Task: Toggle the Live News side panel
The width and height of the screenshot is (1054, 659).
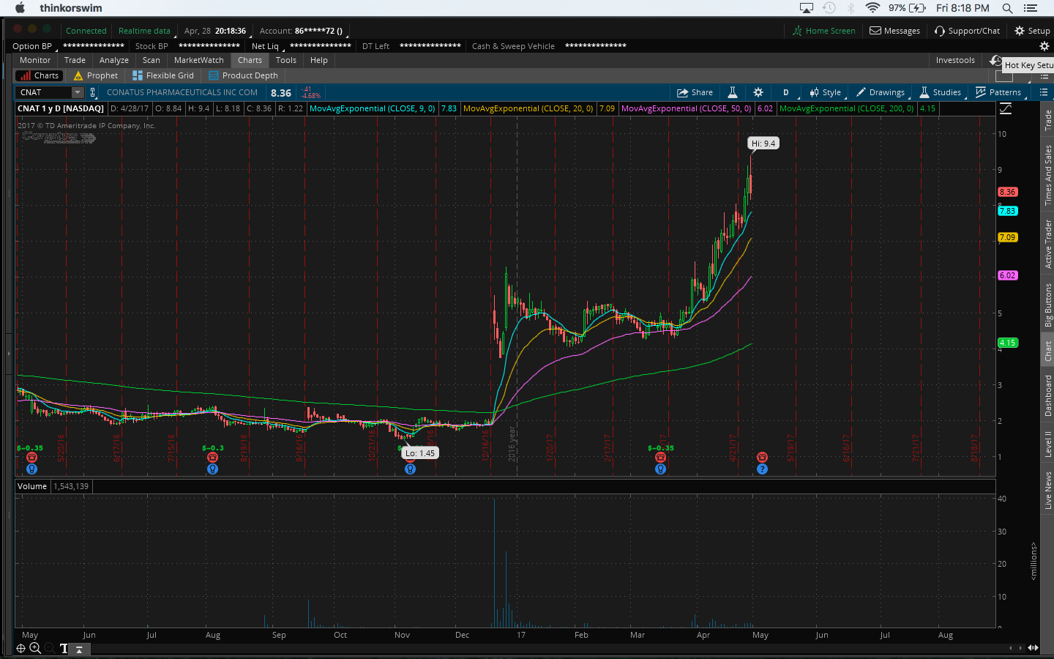Action: [1047, 490]
